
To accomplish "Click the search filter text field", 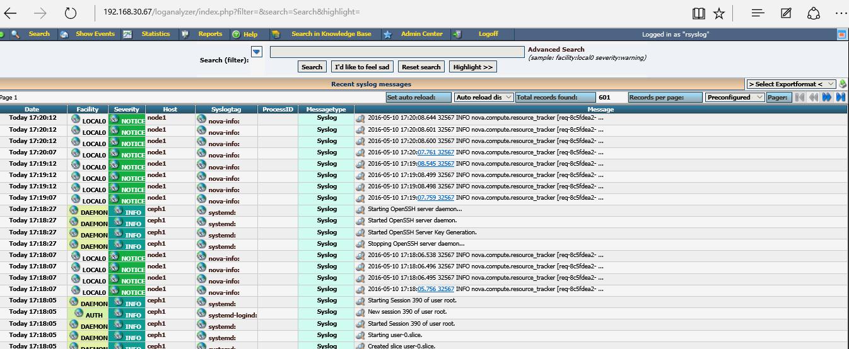I will [397, 52].
